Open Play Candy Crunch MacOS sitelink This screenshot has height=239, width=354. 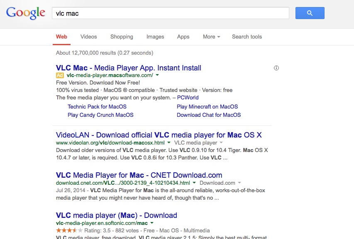pyautogui.click(x=100, y=115)
